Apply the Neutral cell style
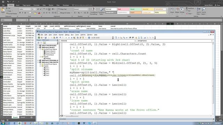The width and height of the screenshot is (223, 125). [x=148, y=9]
